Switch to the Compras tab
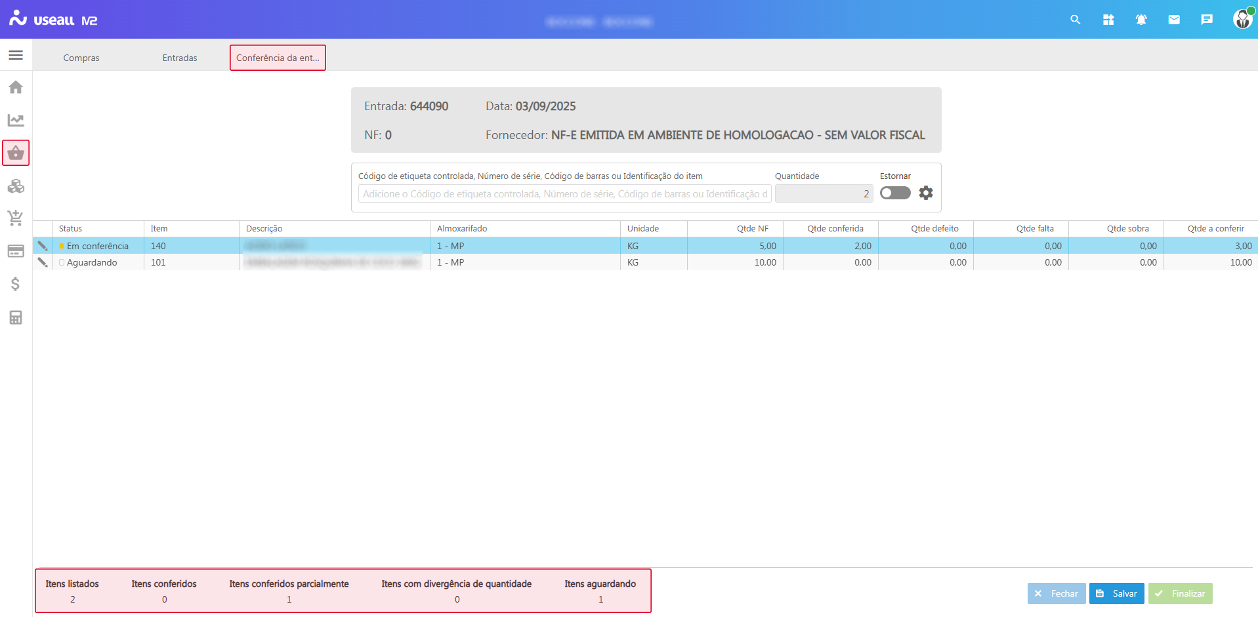The image size is (1258, 617). click(81, 58)
